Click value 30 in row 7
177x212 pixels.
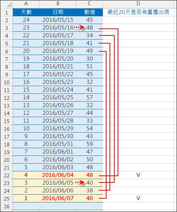(x=90, y=59)
